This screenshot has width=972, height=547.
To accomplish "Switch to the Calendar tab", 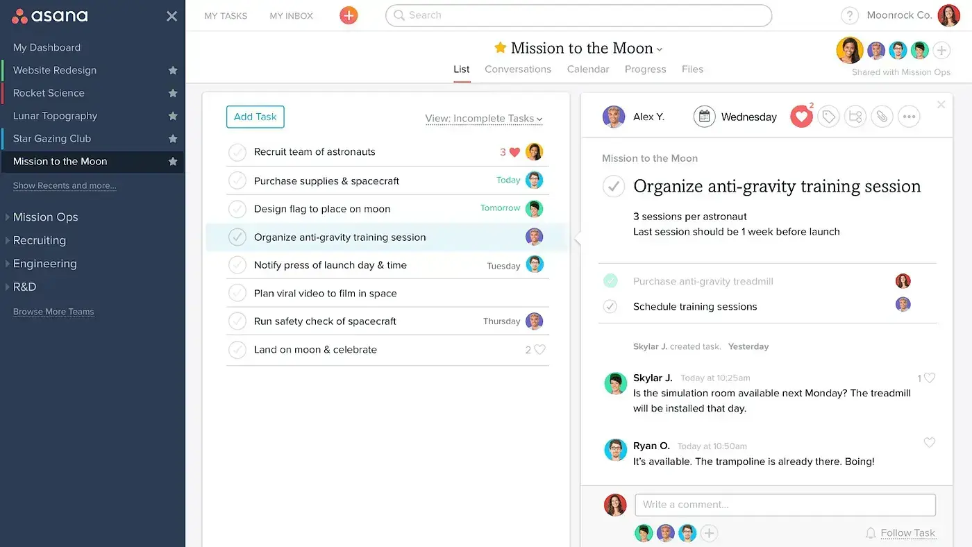I will tap(587, 69).
